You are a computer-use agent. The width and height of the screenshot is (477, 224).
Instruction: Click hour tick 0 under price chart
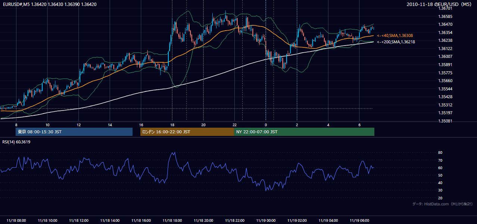(x=265, y=125)
